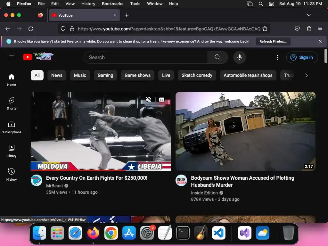Open macOS Spotlight search icon

click(x=261, y=4)
